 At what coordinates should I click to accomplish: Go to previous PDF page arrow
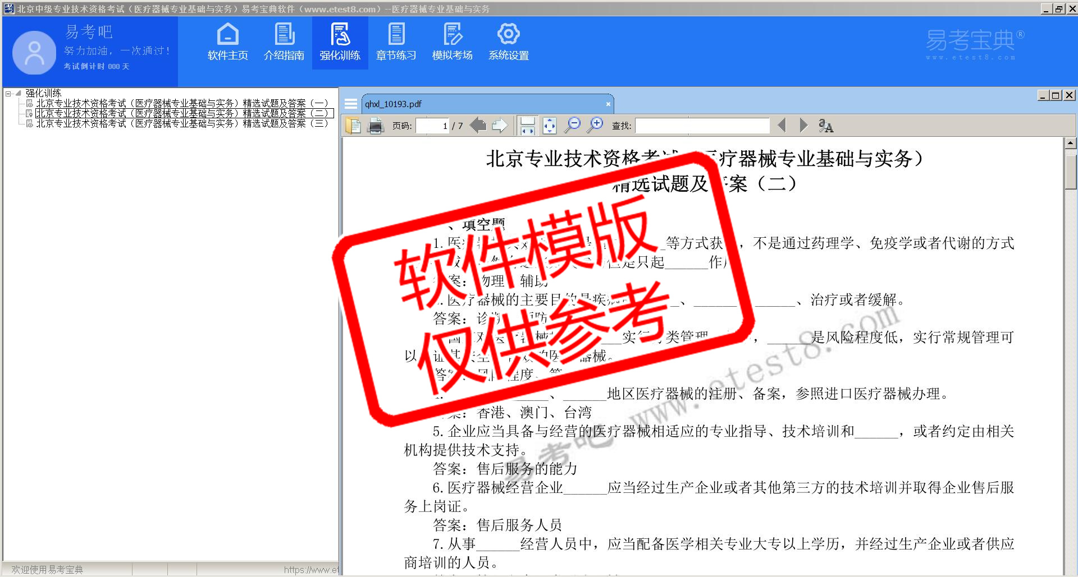point(478,126)
